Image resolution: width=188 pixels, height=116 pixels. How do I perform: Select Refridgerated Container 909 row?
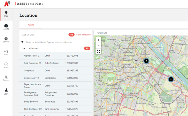point(56,94)
